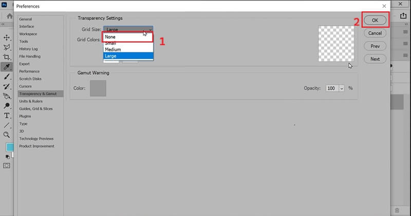Confirm preferences with OK button
Image resolution: width=411 pixels, height=216 pixels.
pos(375,20)
